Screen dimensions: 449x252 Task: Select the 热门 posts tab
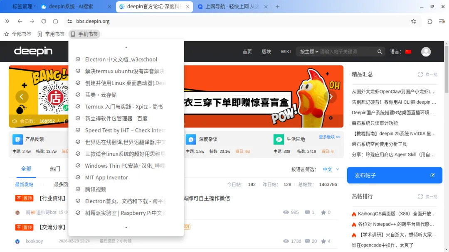pyautogui.click(x=55, y=169)
